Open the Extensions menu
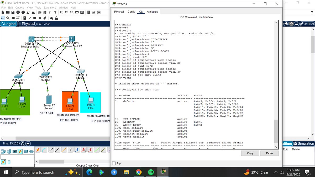The image size is (315, 177). pos(50,8)
